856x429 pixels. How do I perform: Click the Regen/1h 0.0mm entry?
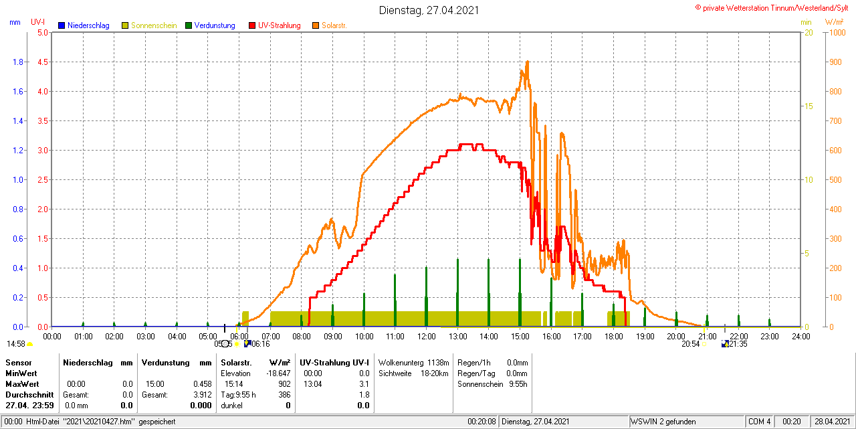(493, 362)
